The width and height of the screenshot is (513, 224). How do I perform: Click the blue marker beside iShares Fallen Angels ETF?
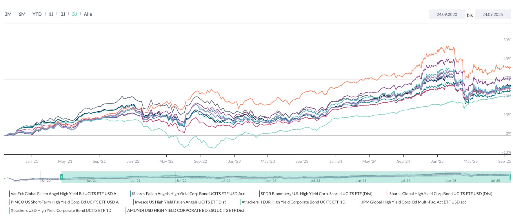[x=131, y=194]
